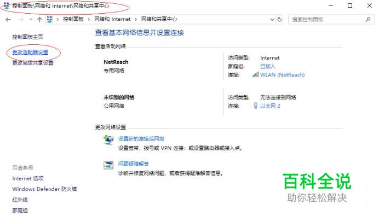Image resolution: width=379 pixels, height=222 pixels.
Task: Select 网络和共享中心 breadcrumb segment
Action: pos(159,19)
